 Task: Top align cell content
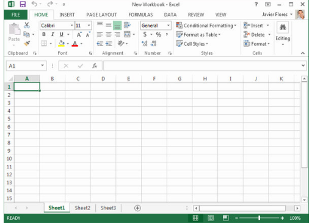click(100, 25)
